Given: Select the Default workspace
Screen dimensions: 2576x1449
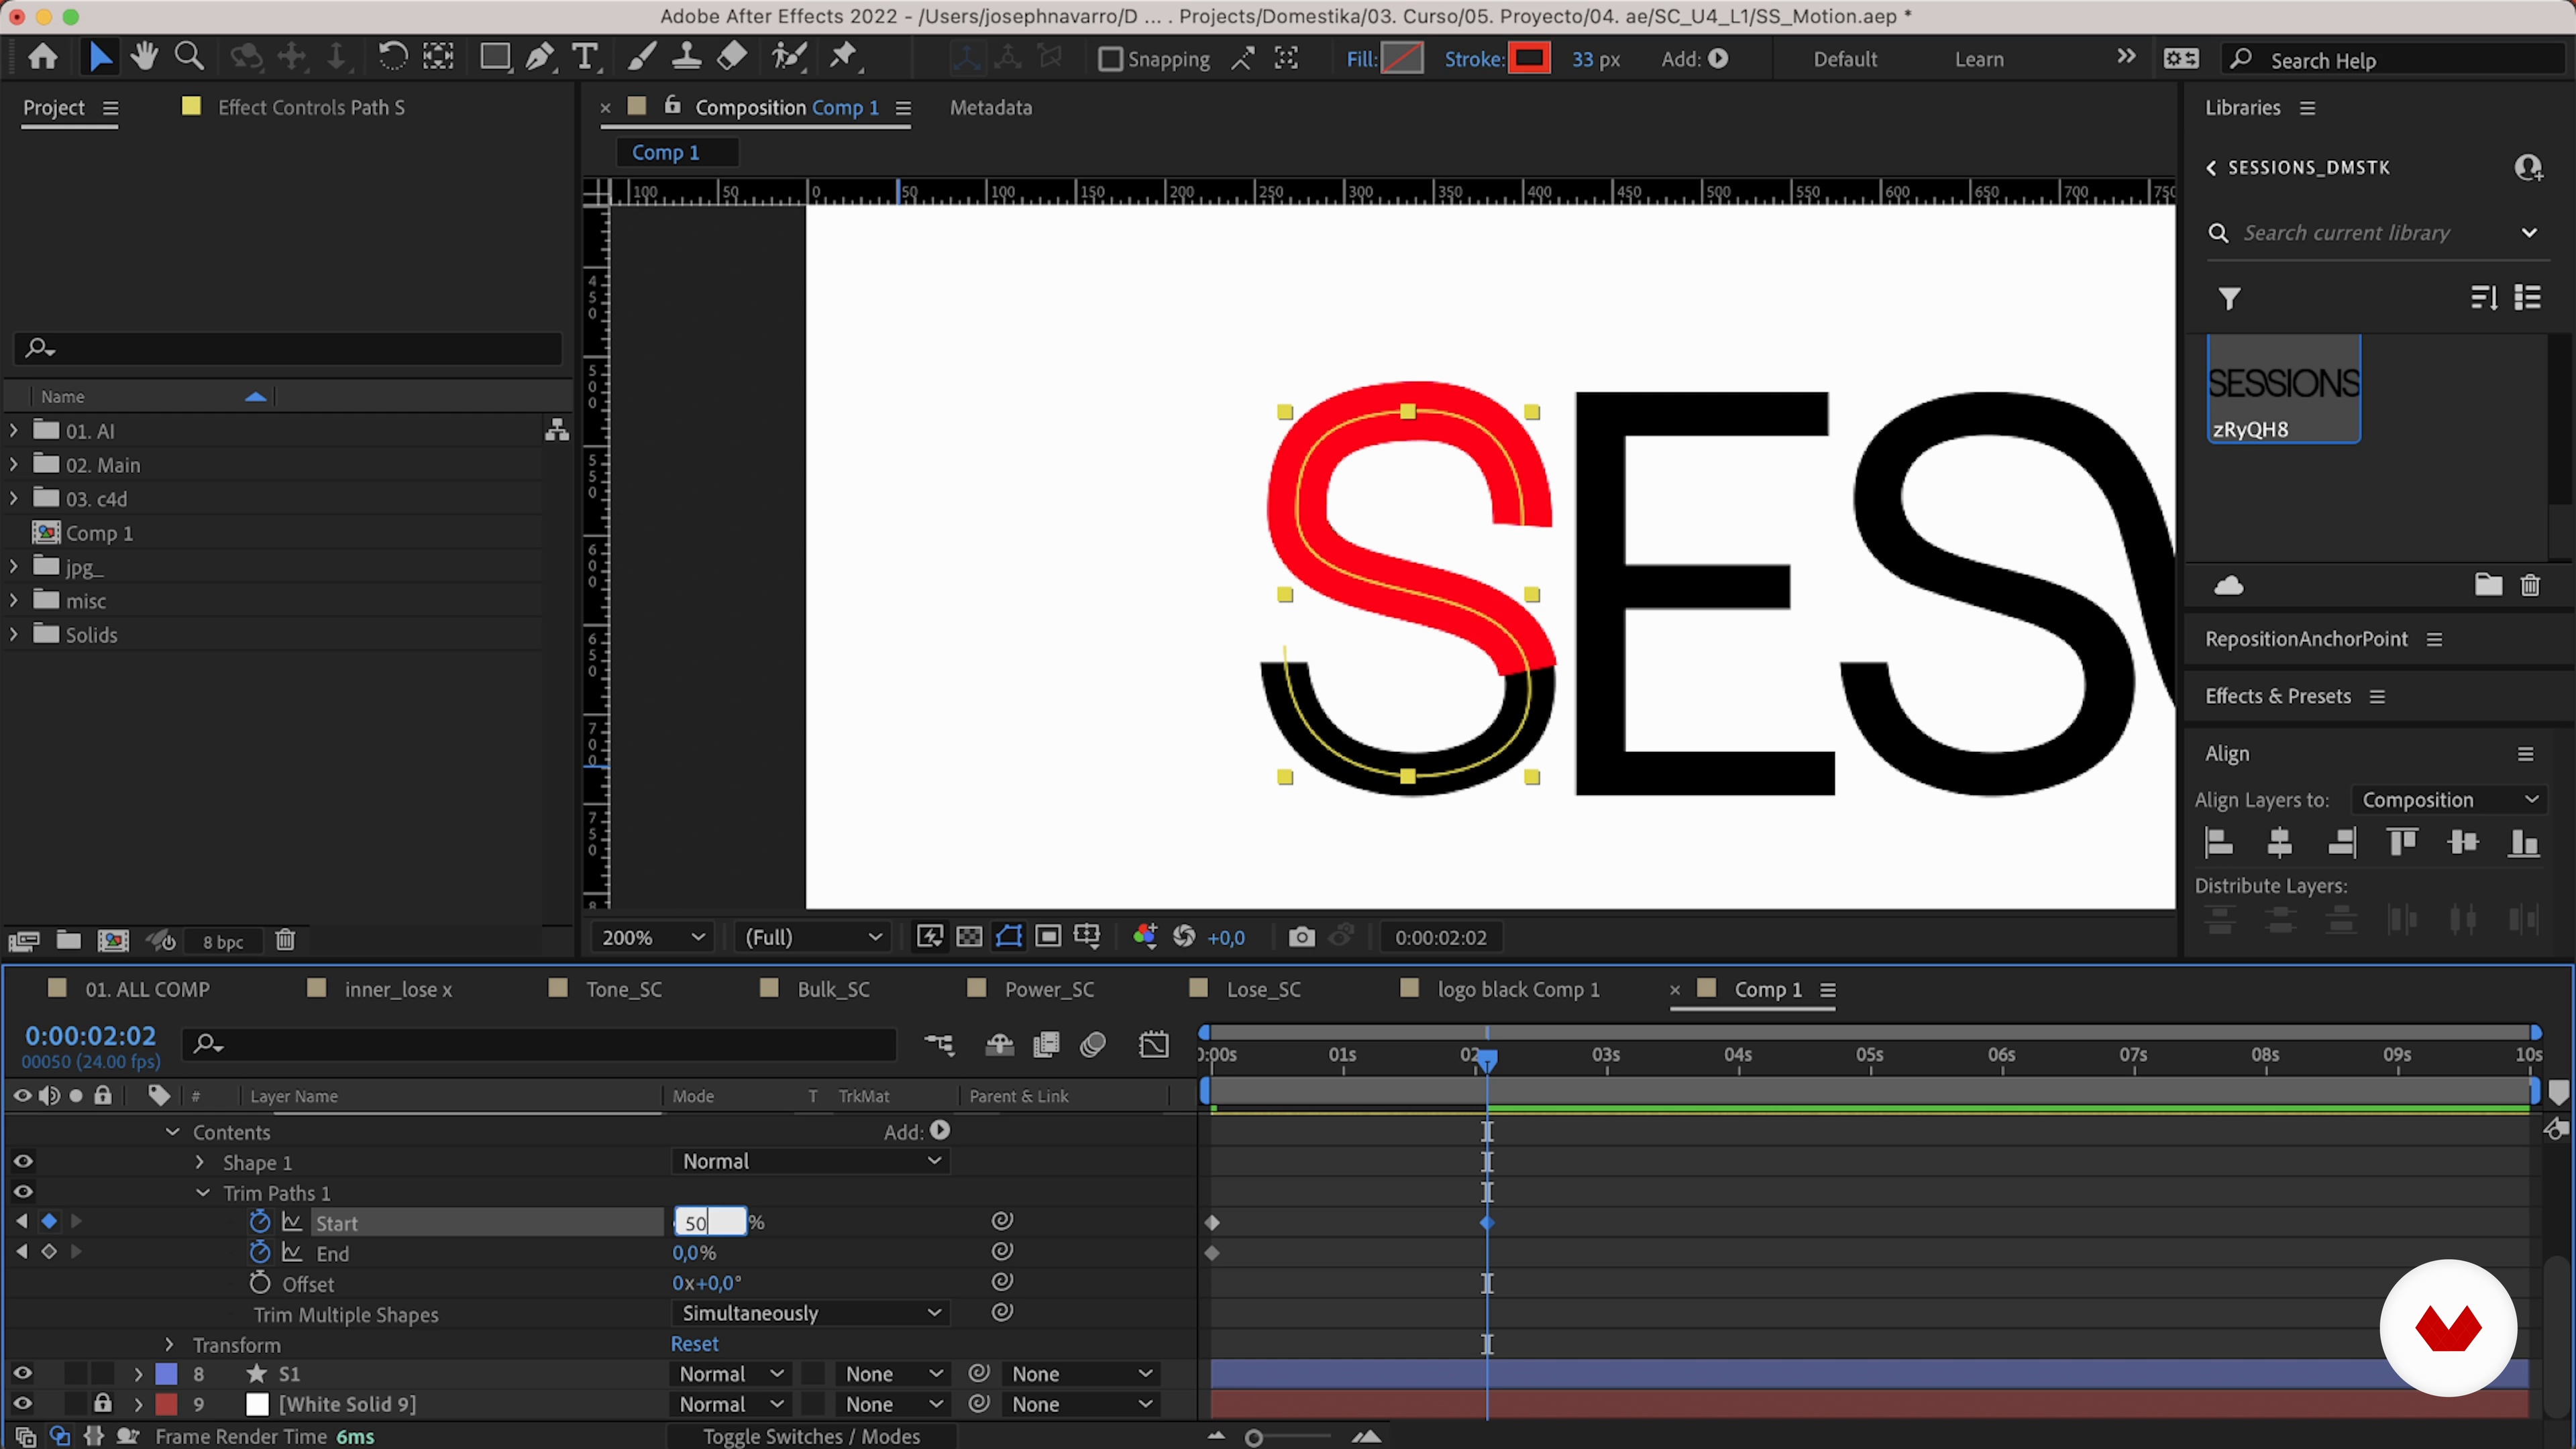Looking at the screenshot, I should [1845, 59].
